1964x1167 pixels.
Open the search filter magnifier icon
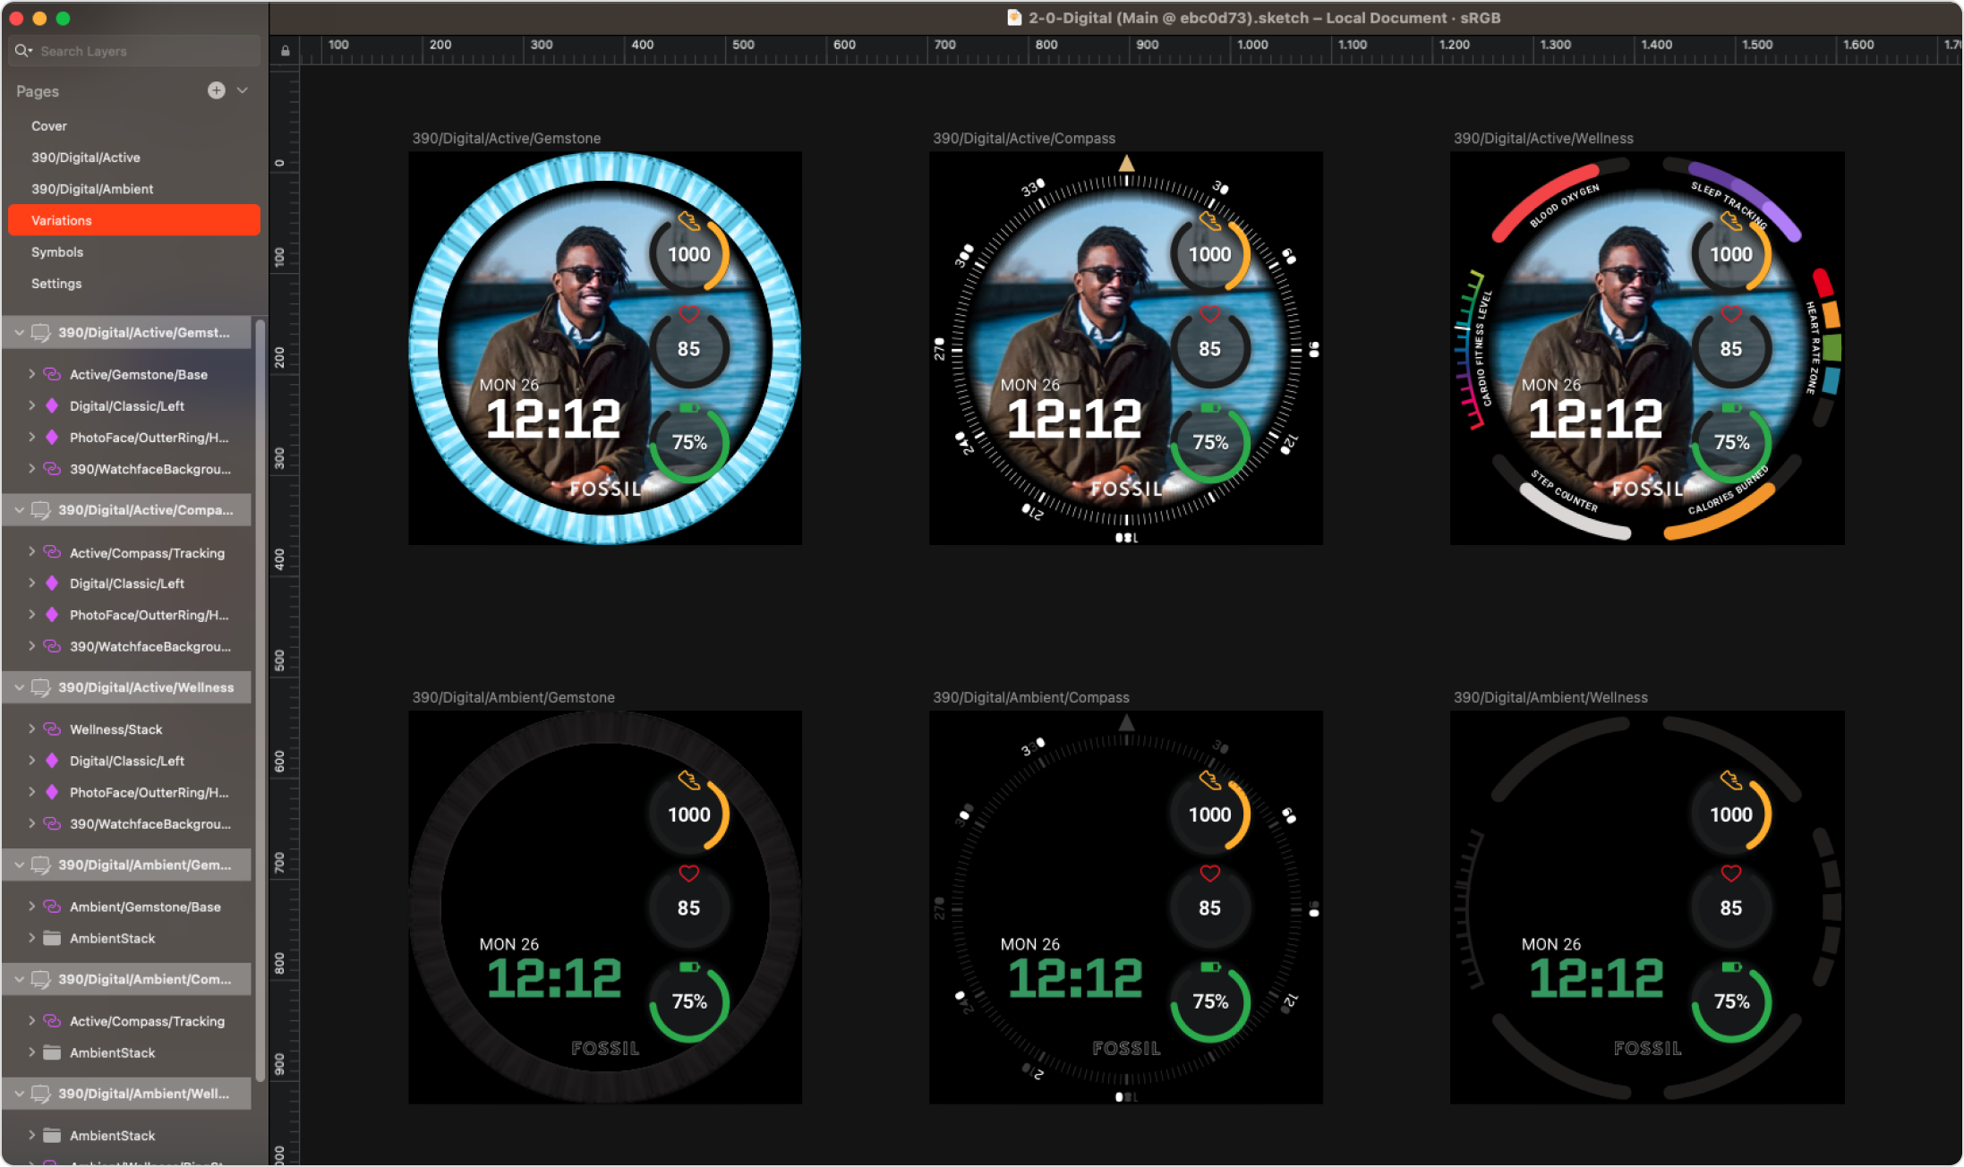tap(22, 51)
